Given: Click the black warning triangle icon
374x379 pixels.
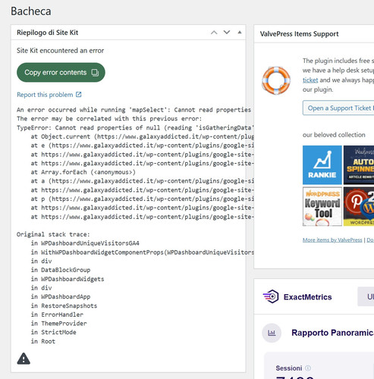Looking at the screenshot, I should tap(24, 359).
